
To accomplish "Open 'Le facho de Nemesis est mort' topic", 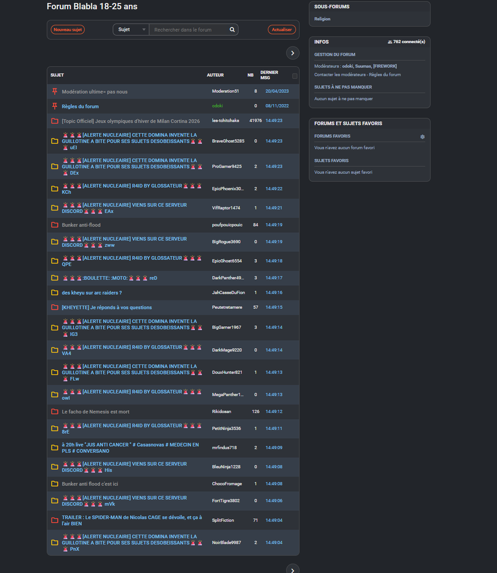I will (95, 412).
